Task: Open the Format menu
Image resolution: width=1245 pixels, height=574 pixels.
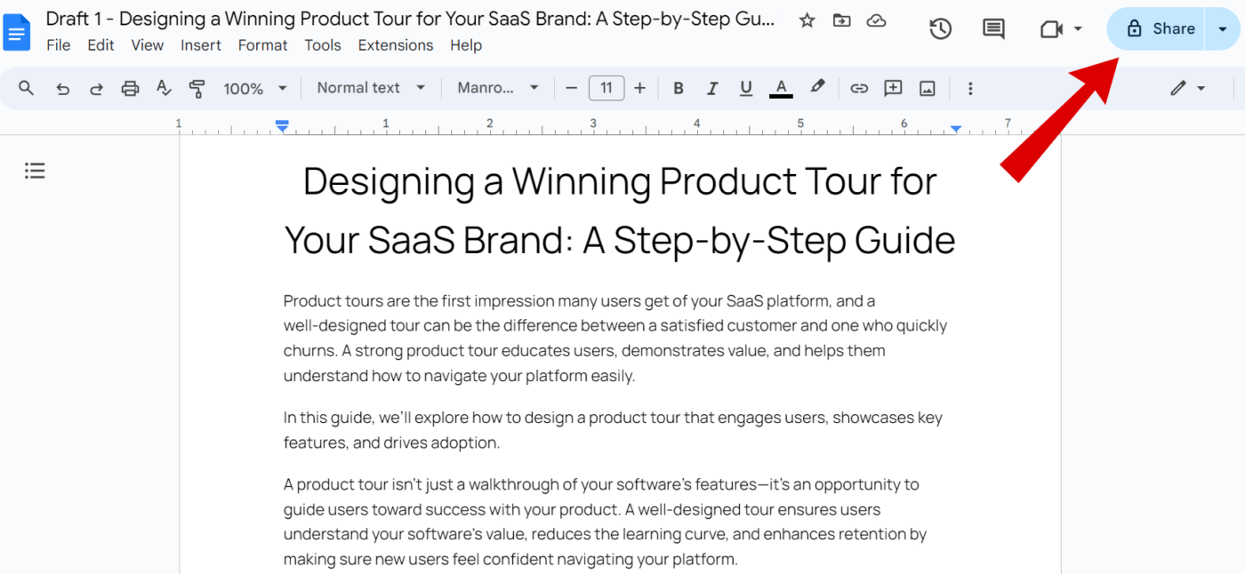Action: pos(262,44)
